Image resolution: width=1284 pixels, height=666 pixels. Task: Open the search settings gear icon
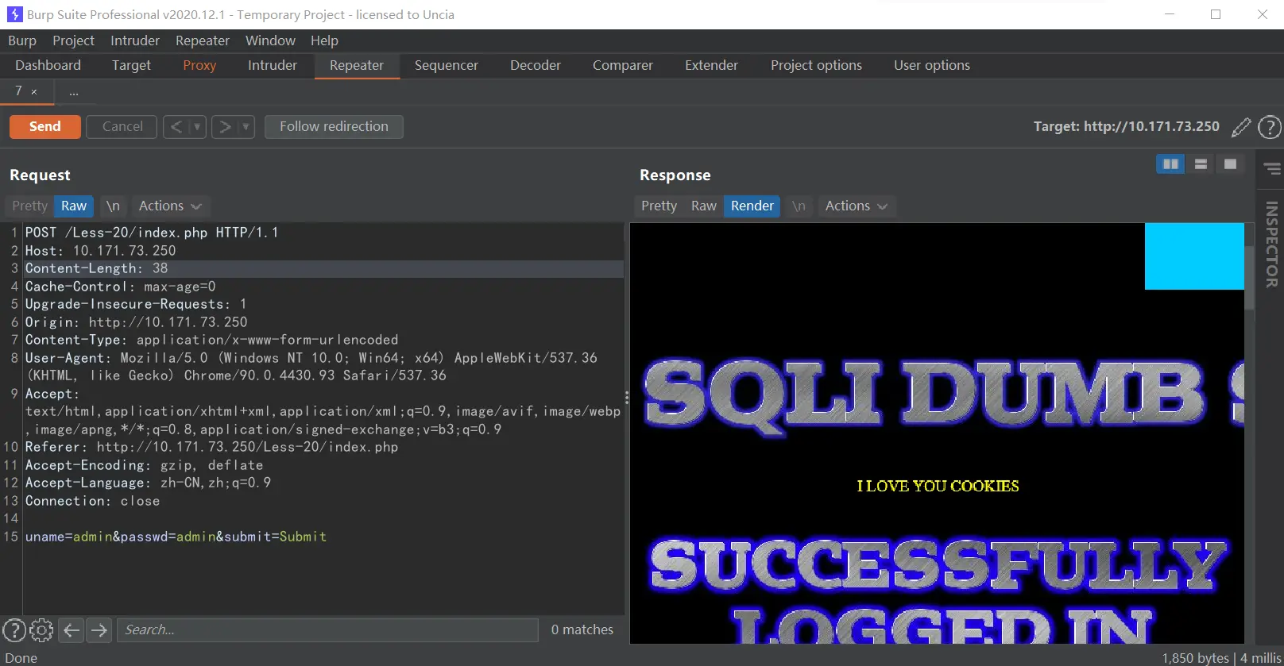pos(41,630)
